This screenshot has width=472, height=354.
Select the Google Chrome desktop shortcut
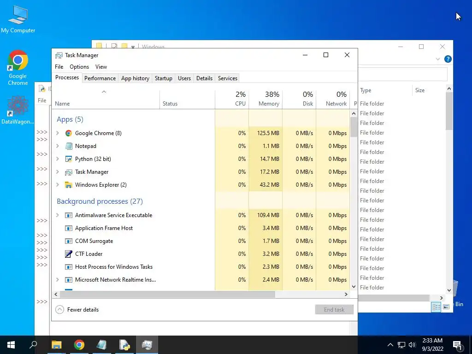[18, 68]
